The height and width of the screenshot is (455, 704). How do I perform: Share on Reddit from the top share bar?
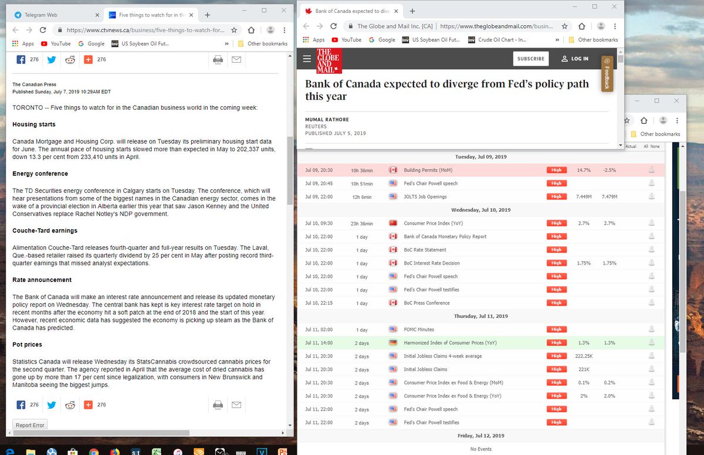70,59
